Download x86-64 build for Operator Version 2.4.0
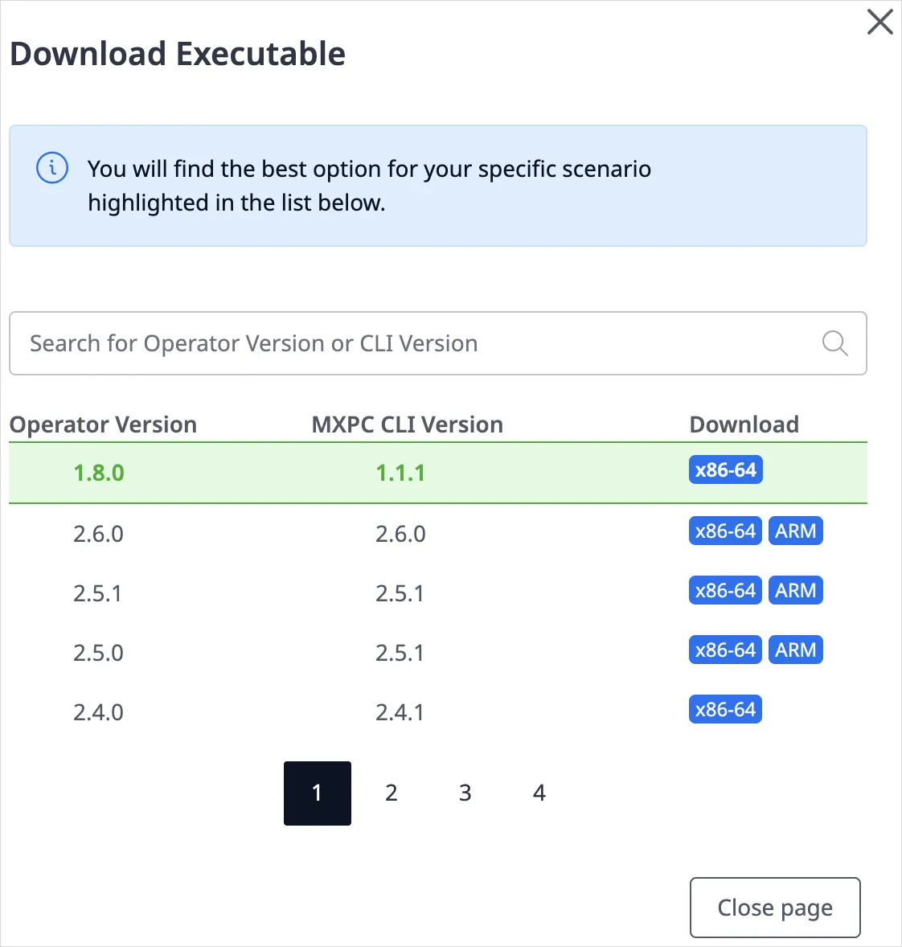 [x=725, y=709]
